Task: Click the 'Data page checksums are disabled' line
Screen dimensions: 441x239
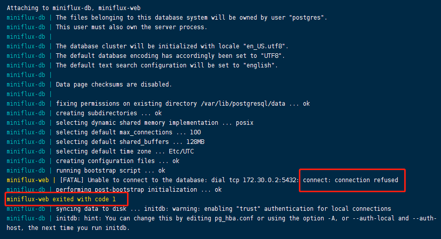Action: pos(113,85)
